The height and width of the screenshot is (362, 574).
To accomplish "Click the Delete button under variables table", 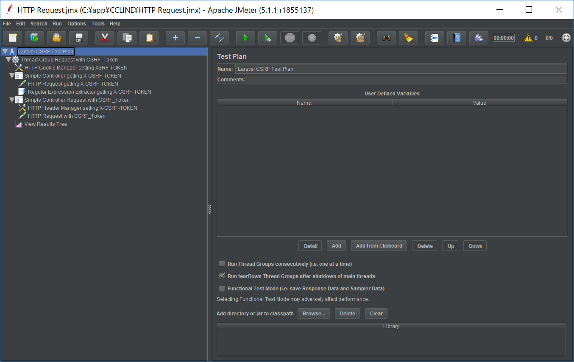I will tap(425, 246).
